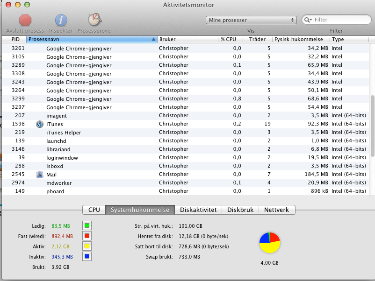Click the blue Inaktiv color swatch
The height and width of the screenshot is (281, 375).
tap(87, 256)
